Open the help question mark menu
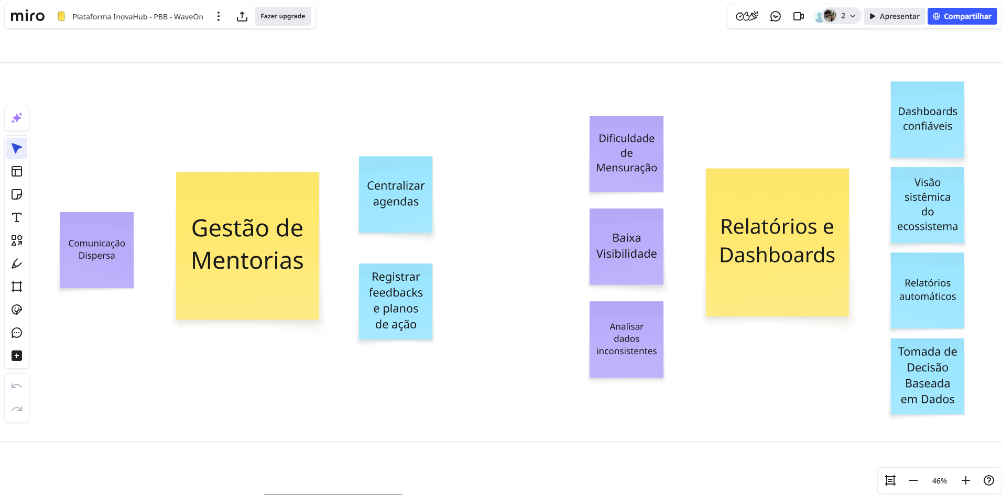 point(988,480)
